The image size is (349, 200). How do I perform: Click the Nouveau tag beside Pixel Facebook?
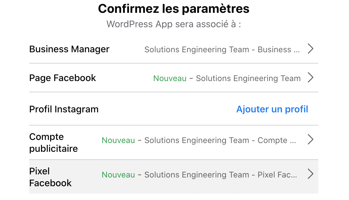point(118,175)
